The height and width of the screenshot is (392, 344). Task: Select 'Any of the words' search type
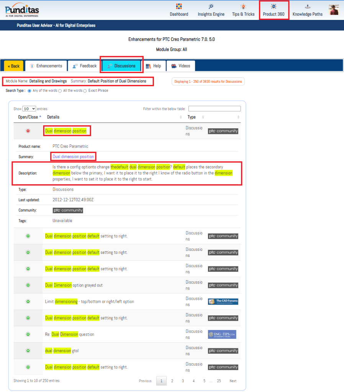[29, 91]
